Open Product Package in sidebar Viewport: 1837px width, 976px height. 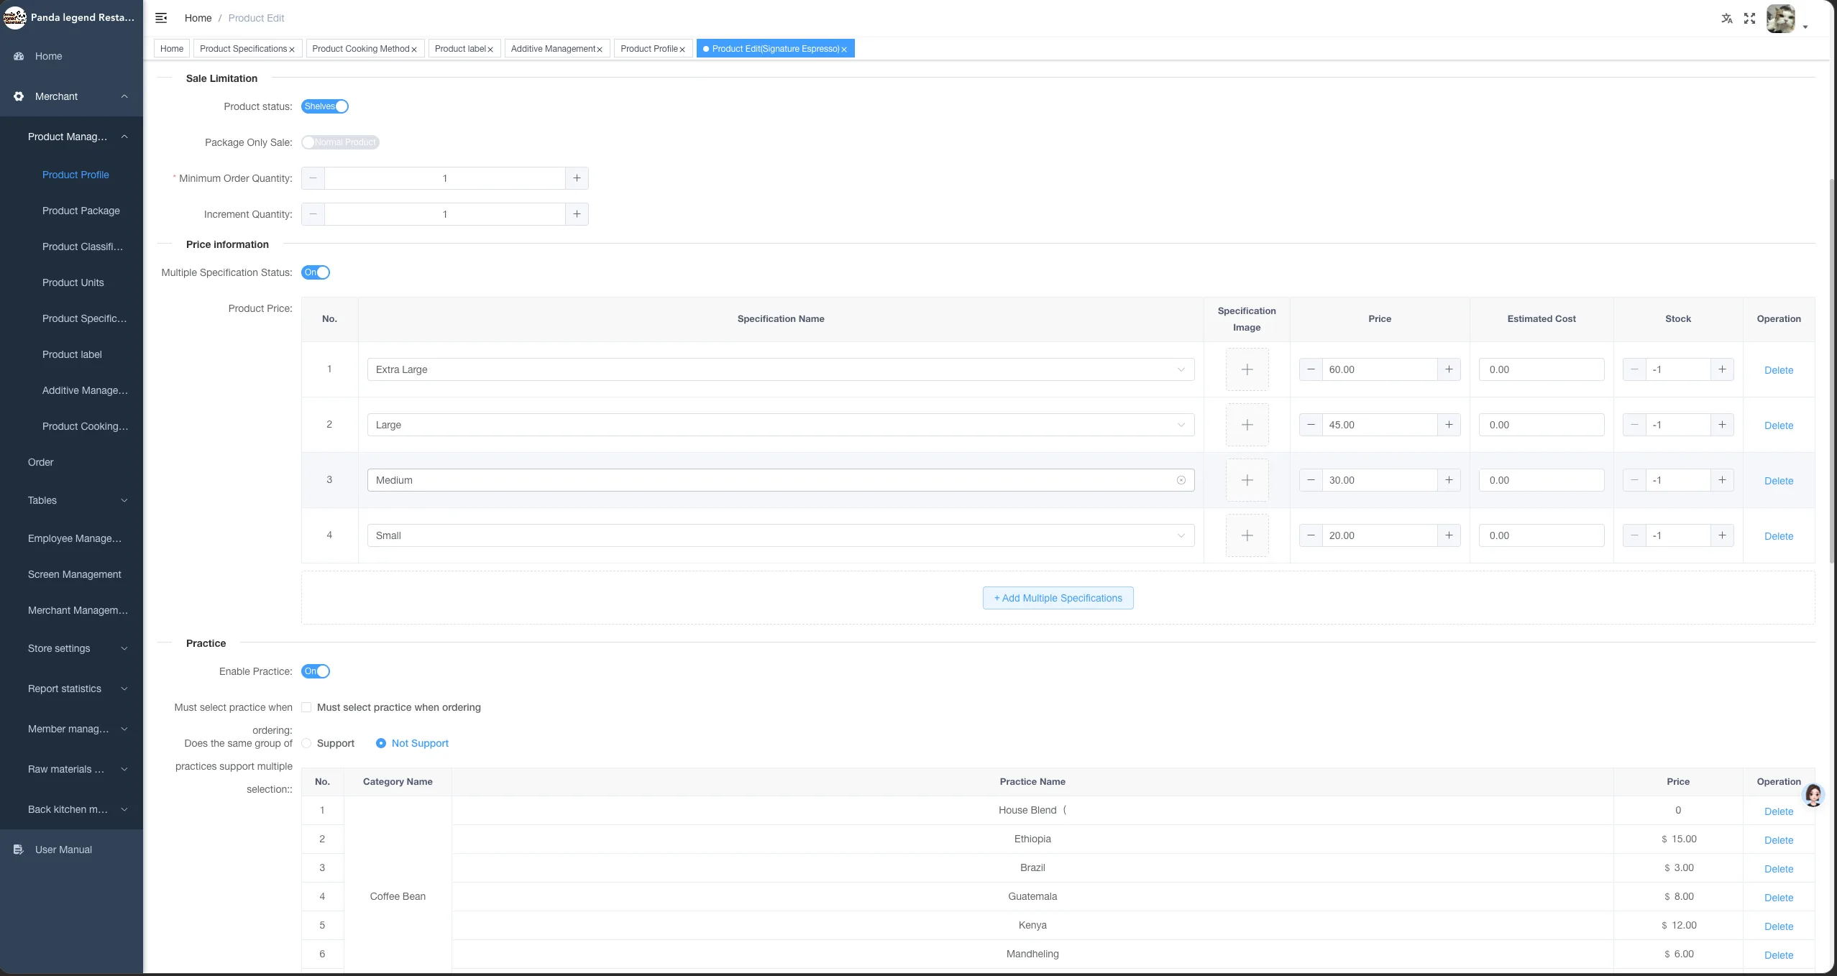81,211
